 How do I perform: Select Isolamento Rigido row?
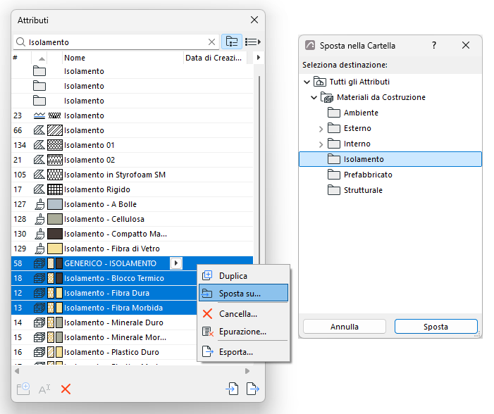[x=132, y=189]
